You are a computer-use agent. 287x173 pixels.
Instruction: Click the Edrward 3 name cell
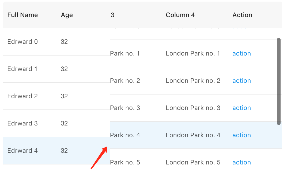pos(22,123)
